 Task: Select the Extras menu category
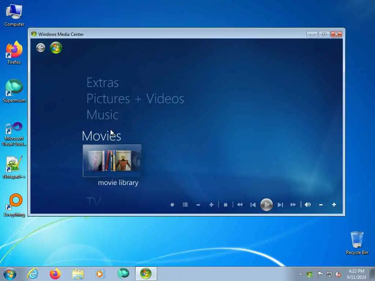[x=103, y=83]
